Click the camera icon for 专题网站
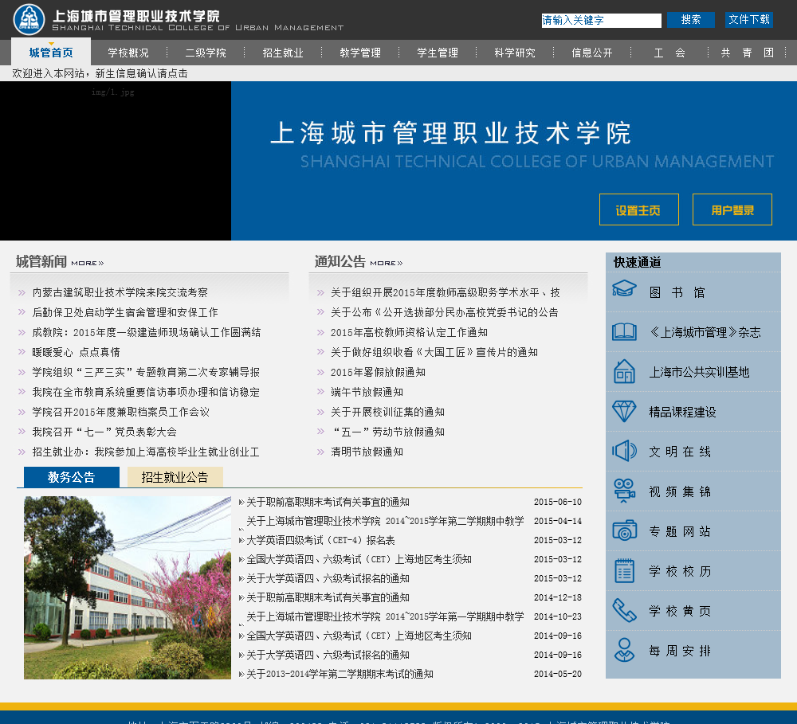797x724 pixels. click(624, 530)
